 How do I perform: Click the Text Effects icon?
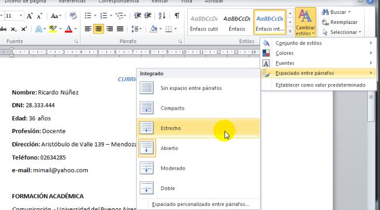(39, 29)
